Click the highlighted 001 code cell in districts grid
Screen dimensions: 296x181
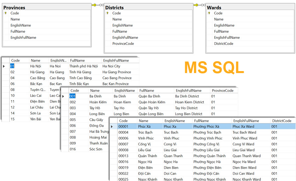point(73,96)
